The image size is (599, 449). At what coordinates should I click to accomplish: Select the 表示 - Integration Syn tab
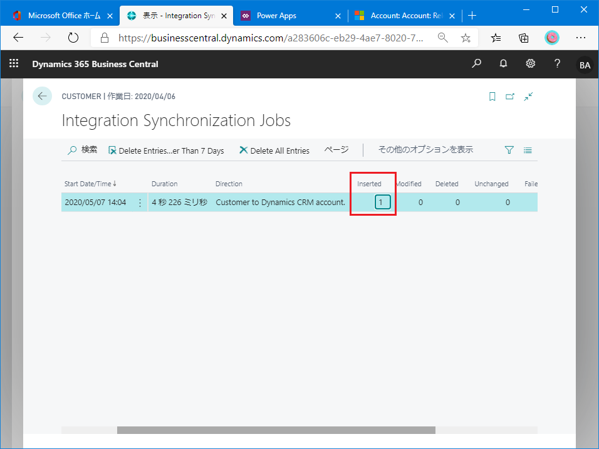pyautogui.click(x=177, y=16)
